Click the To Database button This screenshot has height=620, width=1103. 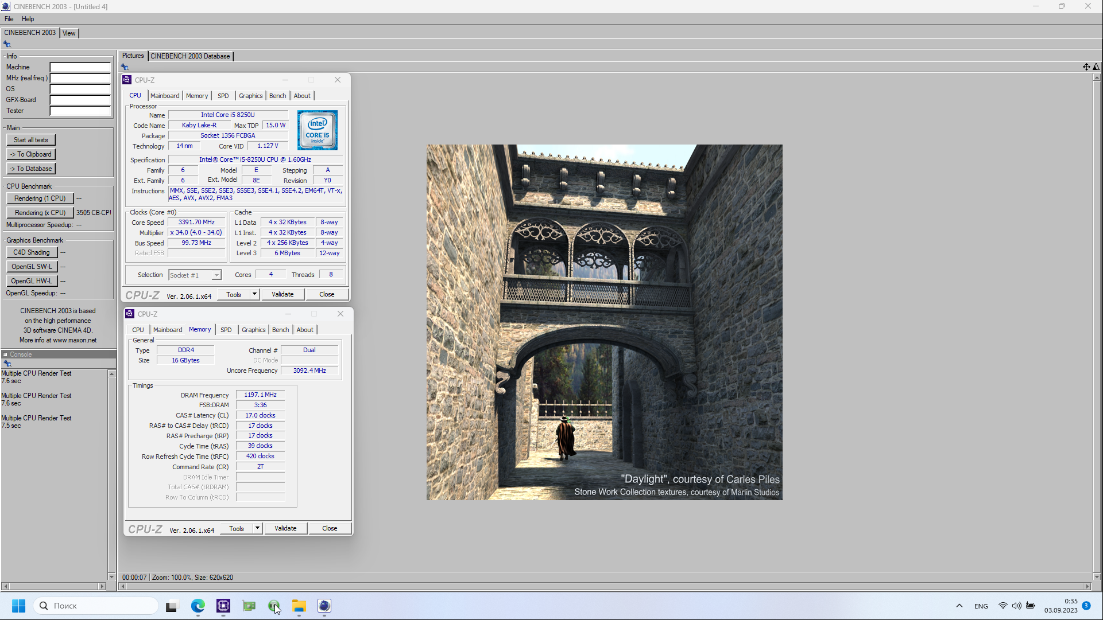click(31, 169)
